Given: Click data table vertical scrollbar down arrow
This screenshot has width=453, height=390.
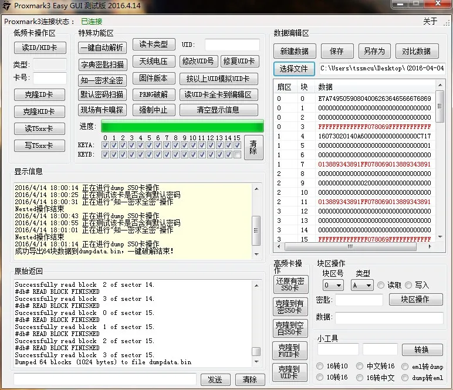Looking at the screenshot, I should 440,237.
